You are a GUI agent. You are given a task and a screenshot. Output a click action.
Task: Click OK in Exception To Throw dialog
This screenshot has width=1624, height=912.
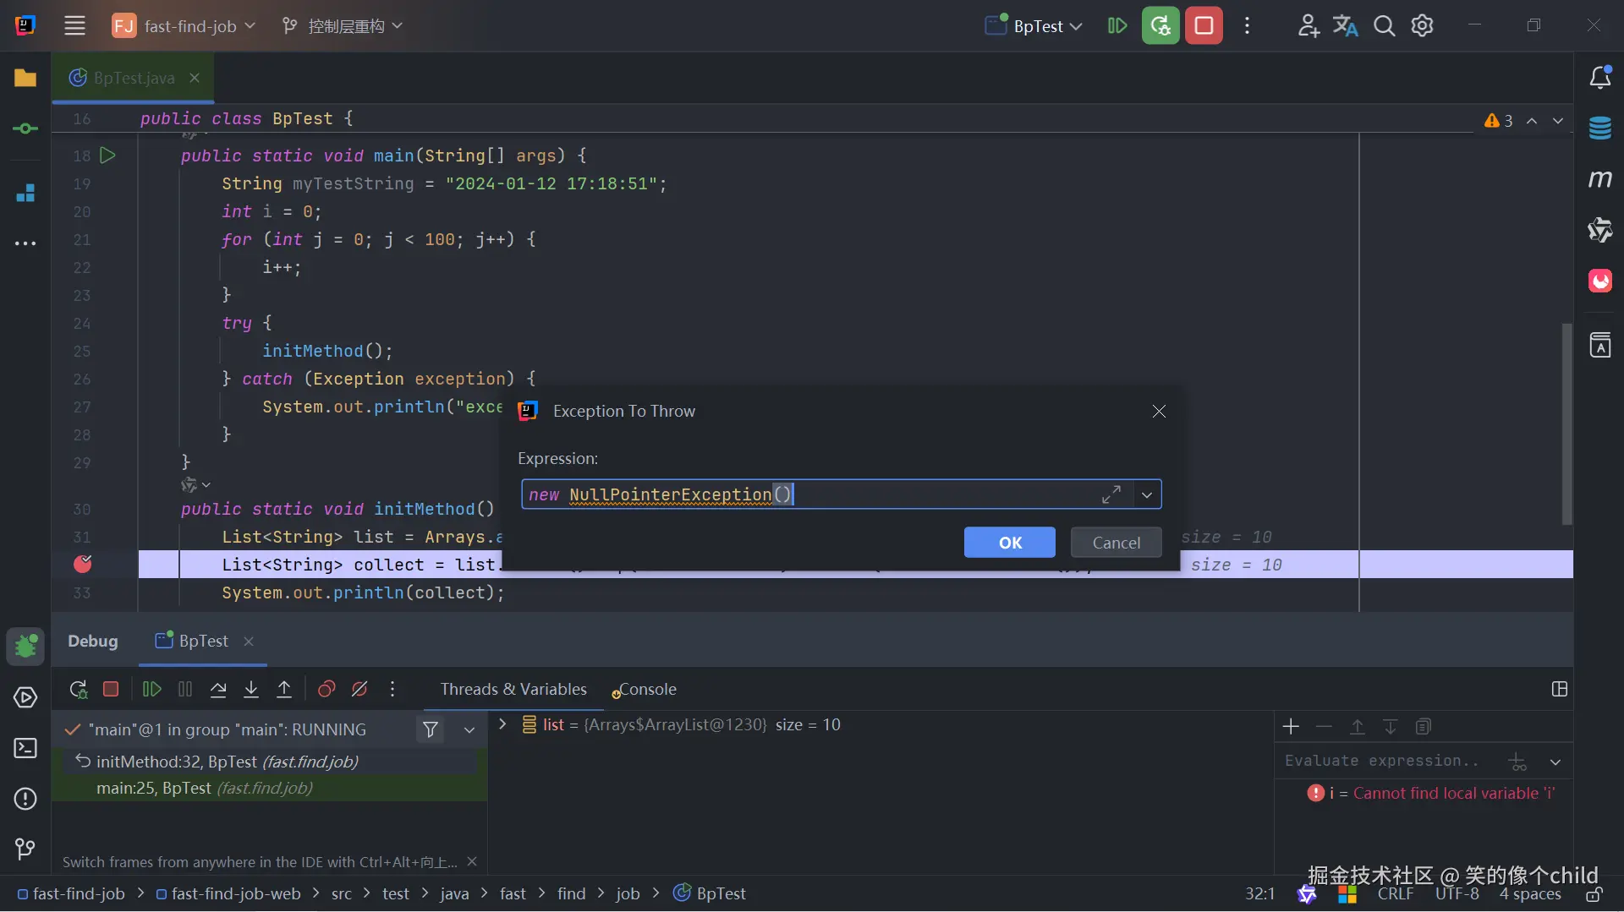tap(1009, 543)
